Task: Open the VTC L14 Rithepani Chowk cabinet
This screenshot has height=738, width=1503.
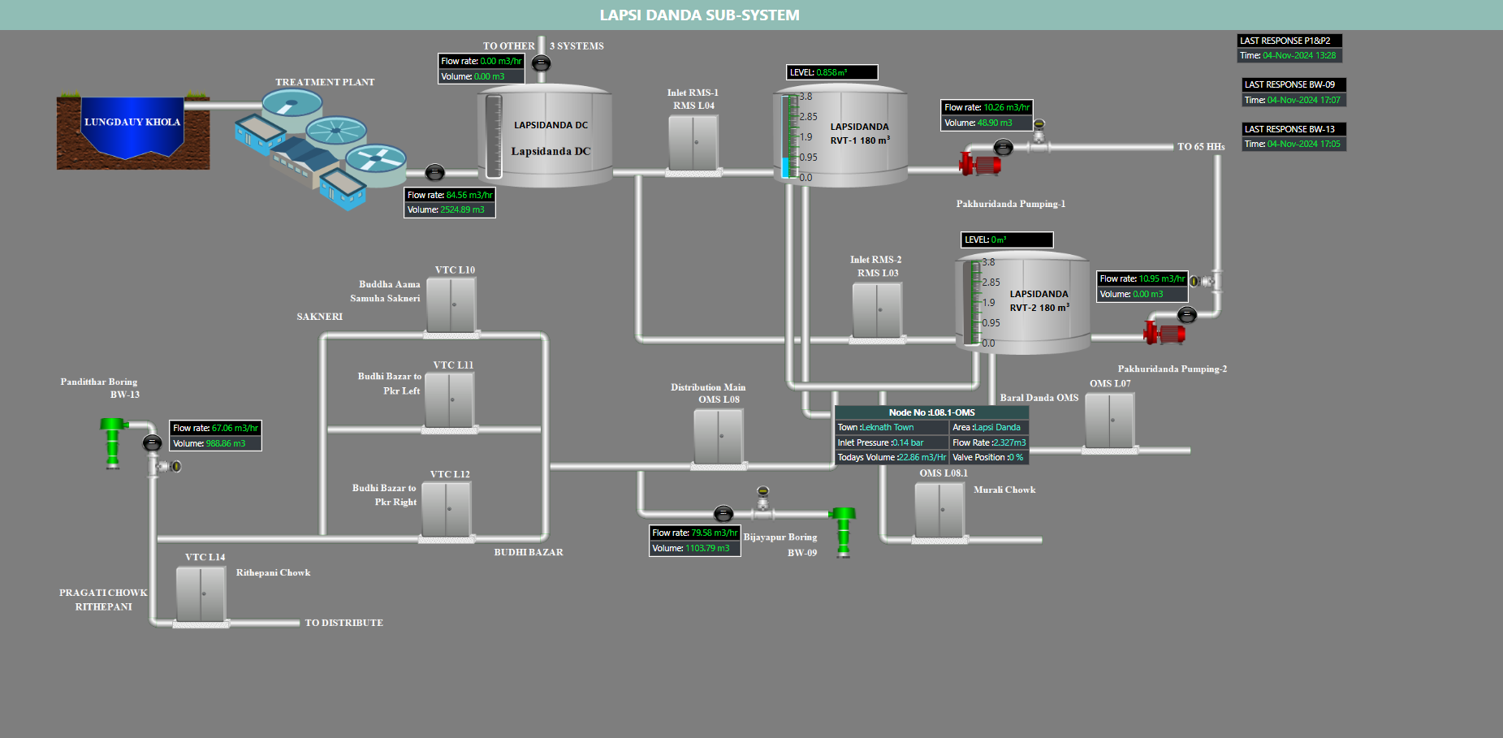Action: coord(201,594)
